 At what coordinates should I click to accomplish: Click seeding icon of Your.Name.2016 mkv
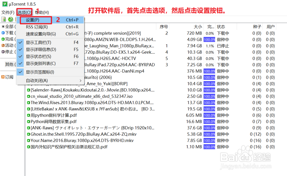(x=28, y=140)
